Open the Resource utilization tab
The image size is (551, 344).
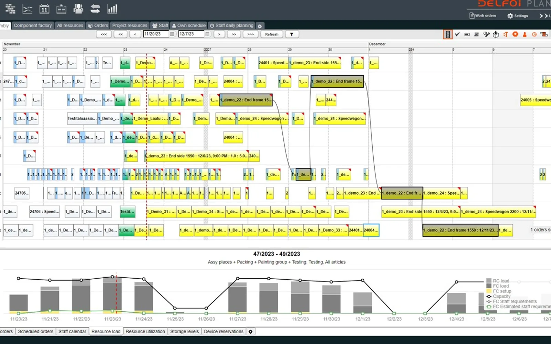[145, 332]
